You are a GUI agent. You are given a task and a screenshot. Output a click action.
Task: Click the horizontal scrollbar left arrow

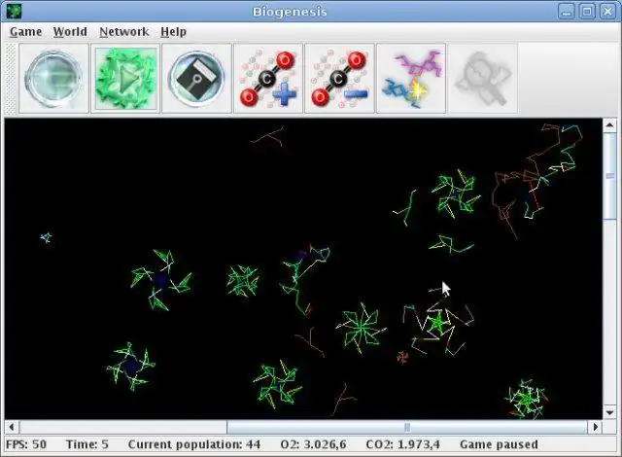tap(12, 427)
